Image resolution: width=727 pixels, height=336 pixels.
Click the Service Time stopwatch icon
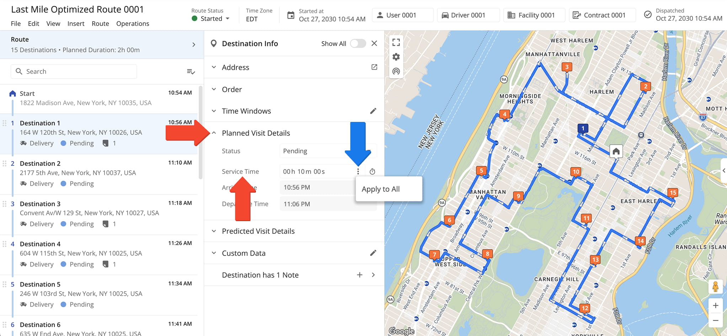[x=372, y=172]
